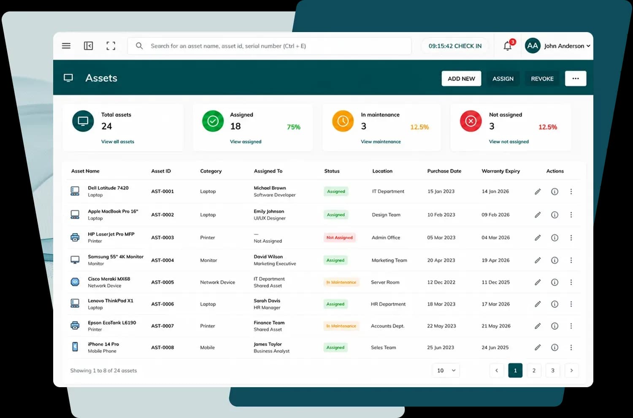
Task: Toggle fullscreen mode icon
Action: pyautogui.click(x=111, y=46)
